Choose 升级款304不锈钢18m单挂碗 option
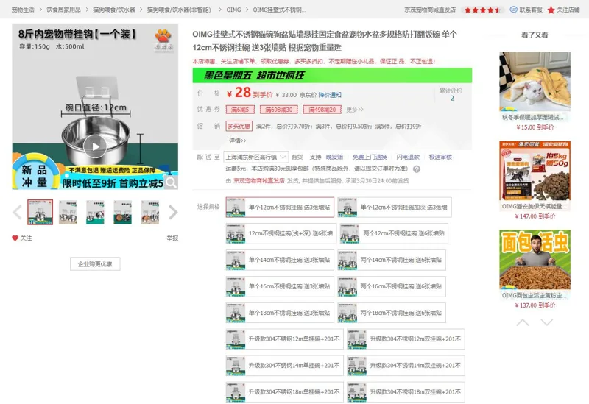589x404 pixels. click(284, 392)
